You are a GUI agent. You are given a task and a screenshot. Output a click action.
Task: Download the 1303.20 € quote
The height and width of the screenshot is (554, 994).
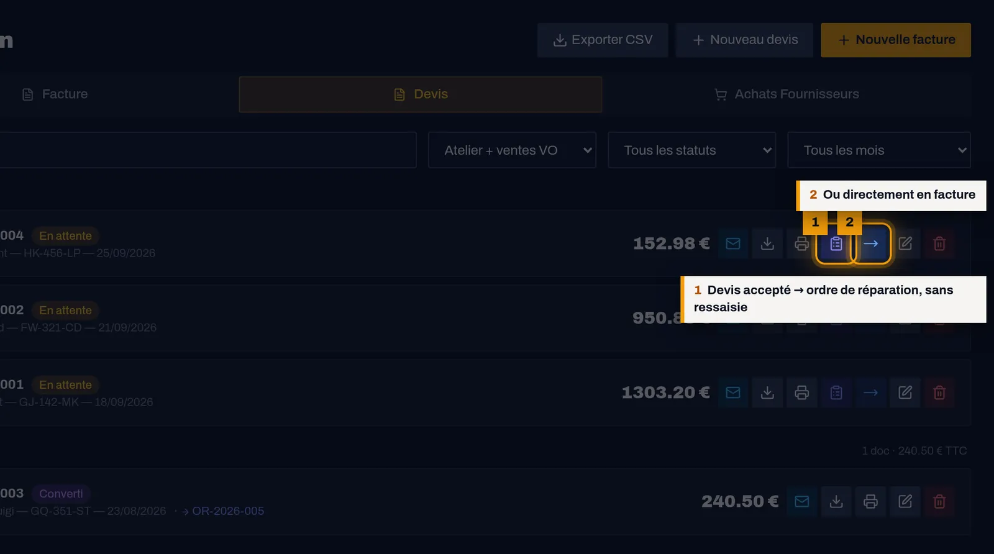click(x=767, y=393)
